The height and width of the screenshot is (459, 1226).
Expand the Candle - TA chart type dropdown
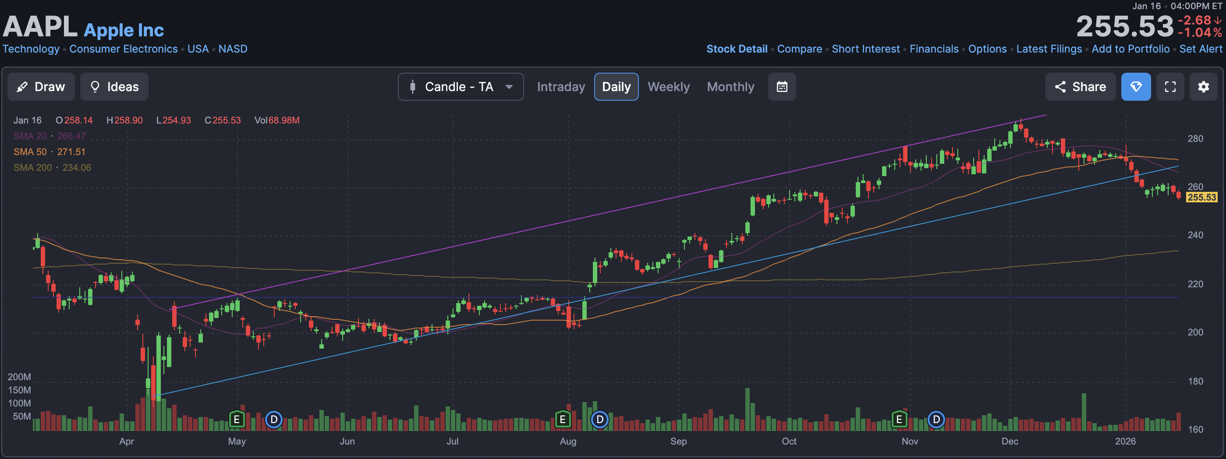pyautogui.click(x=461, y=87)
